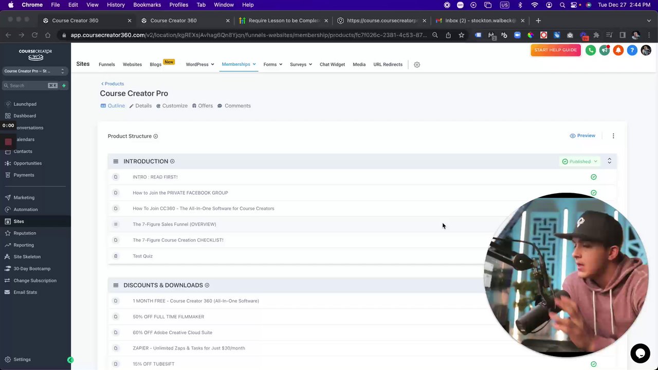Viewport: 658px width, 370px height.
Task: Open the Product Structure three-dot menu
Action: (x=613, y=136)
